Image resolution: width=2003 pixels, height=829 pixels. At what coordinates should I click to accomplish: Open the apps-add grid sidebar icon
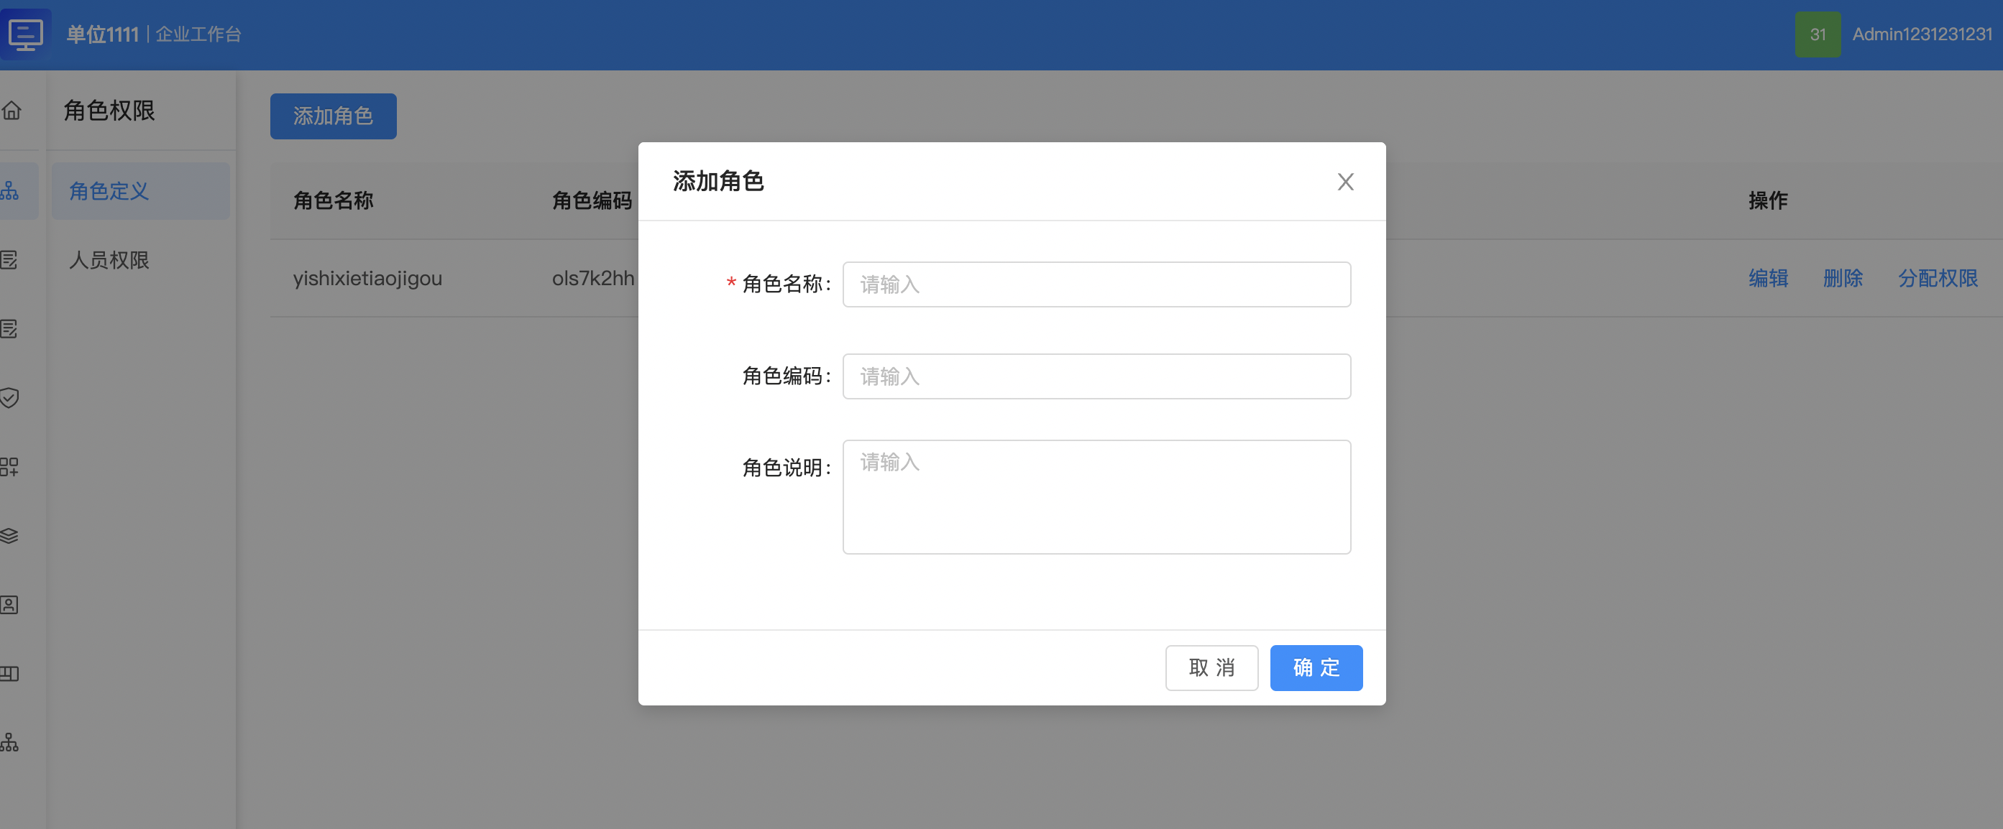tap(9, 466)
